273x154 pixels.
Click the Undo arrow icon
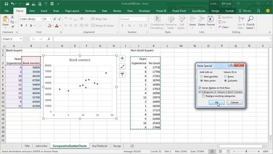pos(12,4)
